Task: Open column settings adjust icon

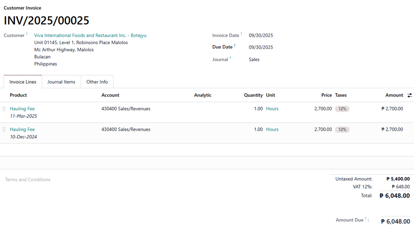Action: click(409, 96)
